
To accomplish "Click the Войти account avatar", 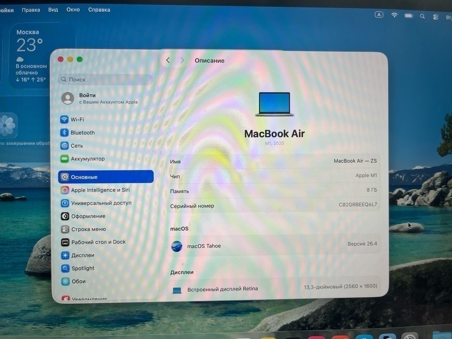I will click(x=68, y=98).
